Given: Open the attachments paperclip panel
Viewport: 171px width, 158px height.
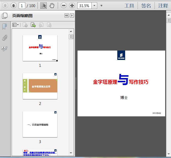Looking at the screenshot, I should click(5, 38).
